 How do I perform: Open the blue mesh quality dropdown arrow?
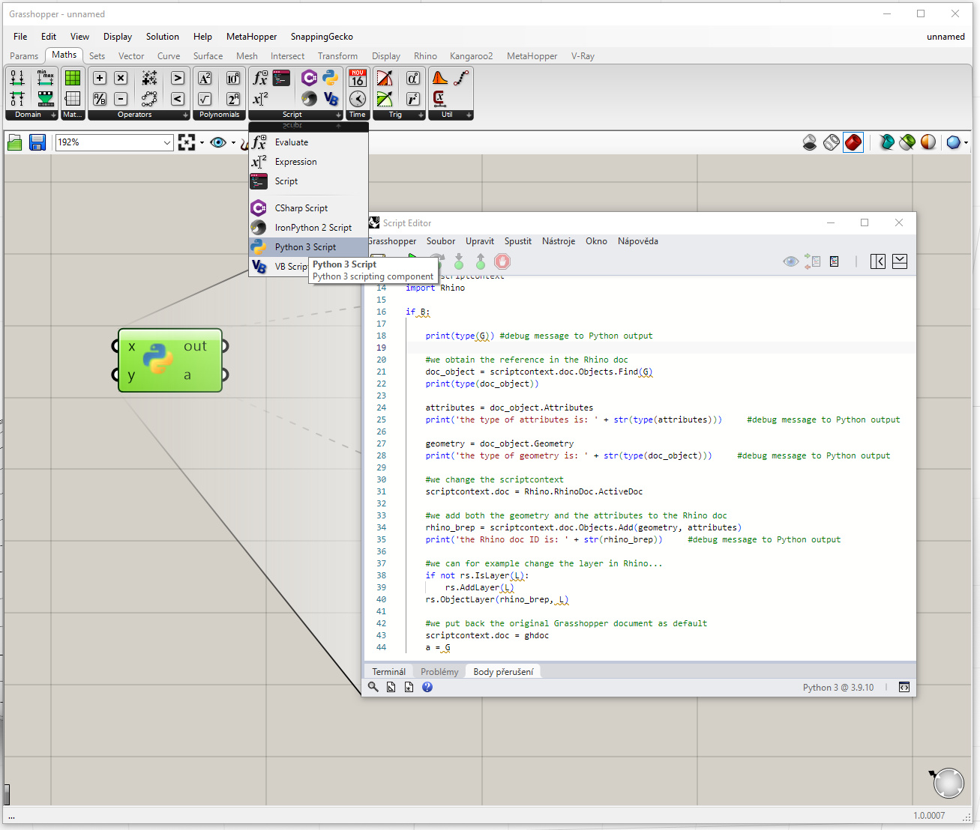pos(966,142)
